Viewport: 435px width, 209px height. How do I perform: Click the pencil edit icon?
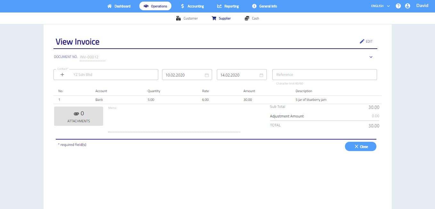(362, 41)
